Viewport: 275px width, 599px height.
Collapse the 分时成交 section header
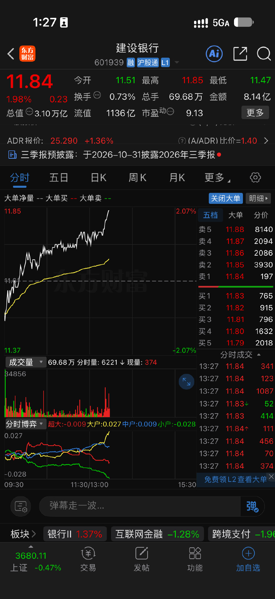coord(240,355)
